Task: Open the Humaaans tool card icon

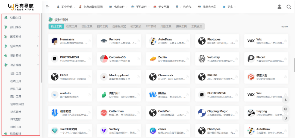Action: pos(55,41)
